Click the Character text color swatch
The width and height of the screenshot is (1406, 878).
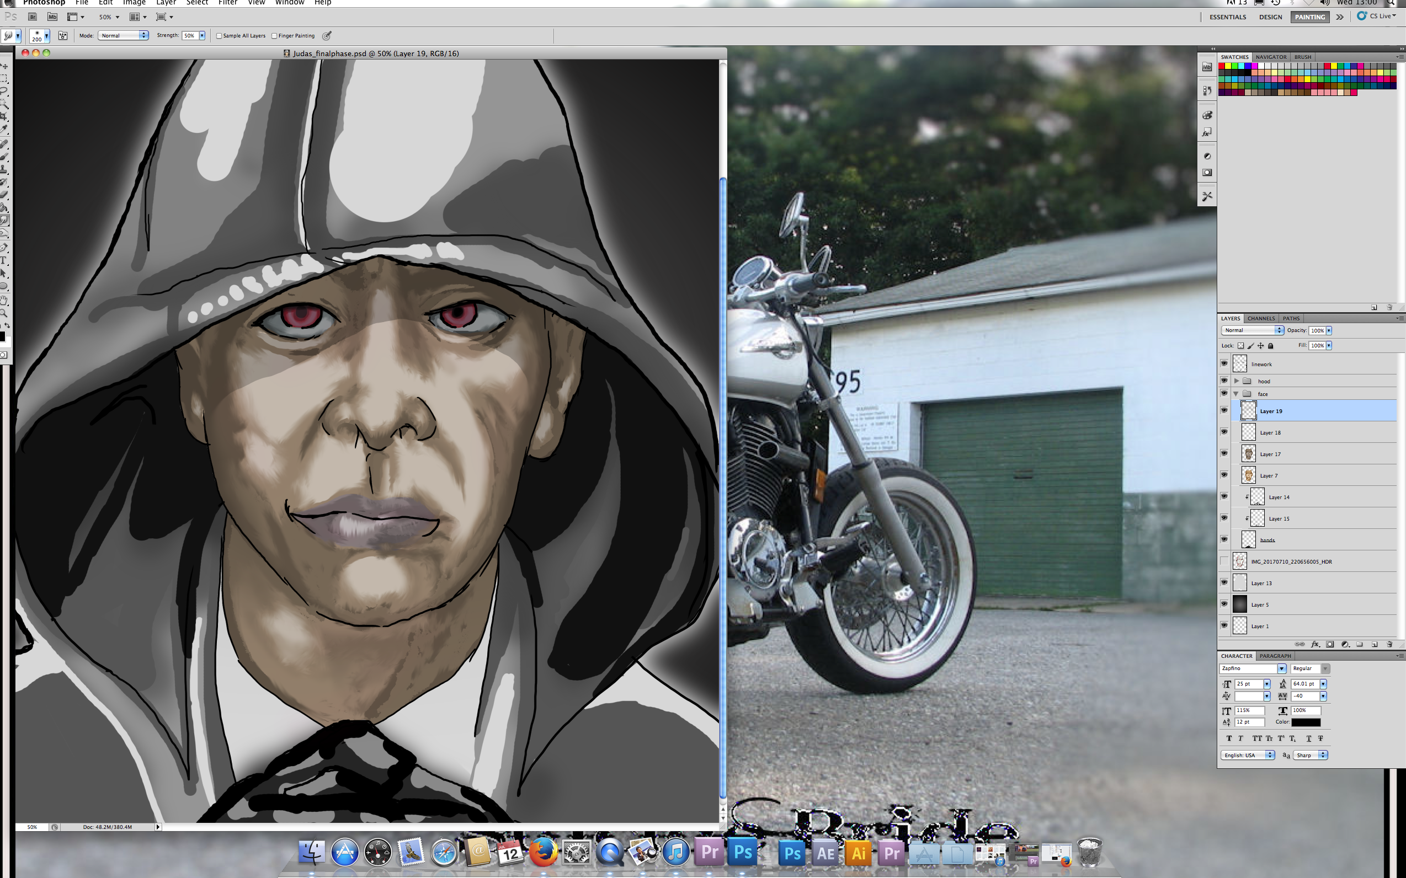(x=1306, y=722)
